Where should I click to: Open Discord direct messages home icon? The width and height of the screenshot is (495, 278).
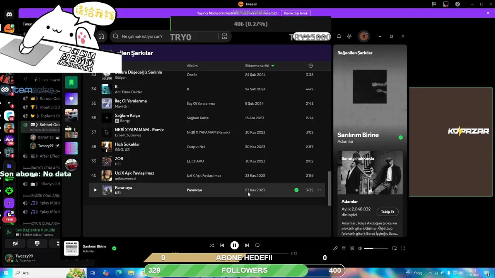[9, 15]
